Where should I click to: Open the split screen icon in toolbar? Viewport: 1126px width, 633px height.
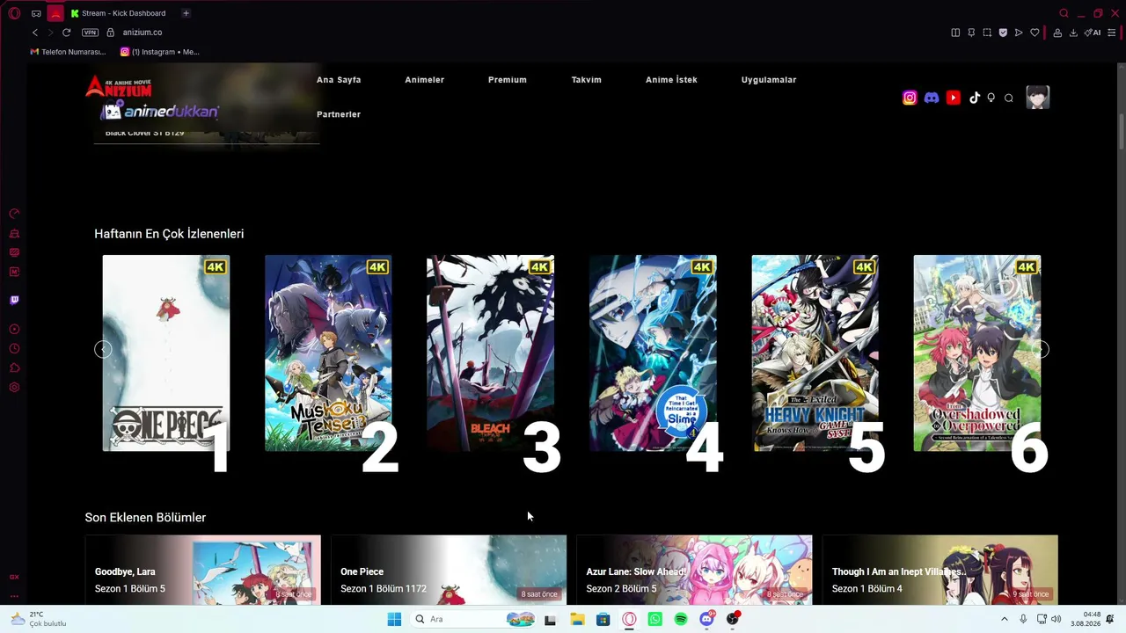click(955, 33)
